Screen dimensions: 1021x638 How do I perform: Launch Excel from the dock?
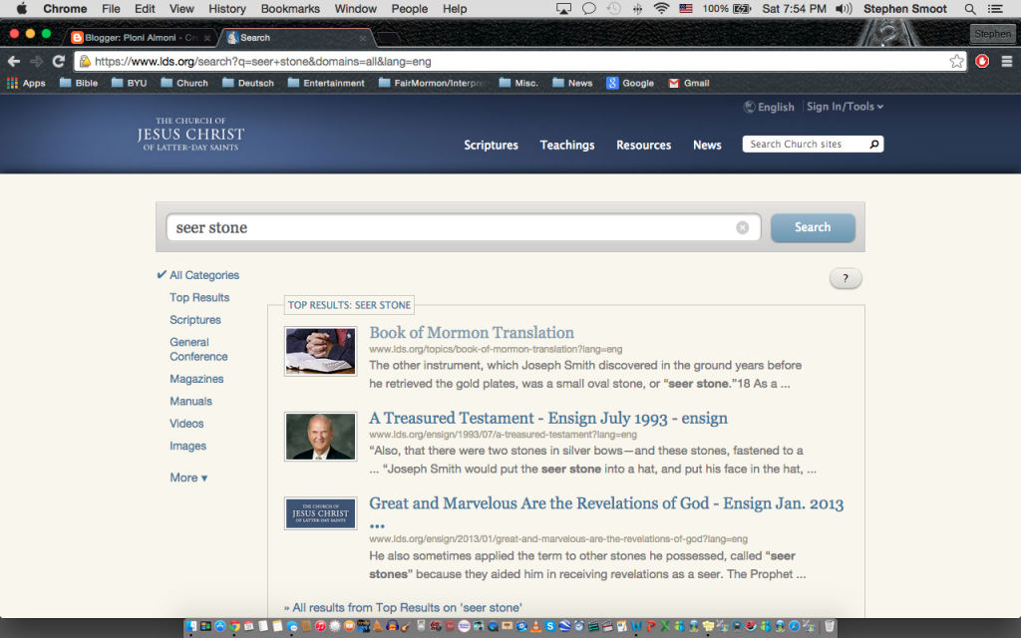point(665,626)
